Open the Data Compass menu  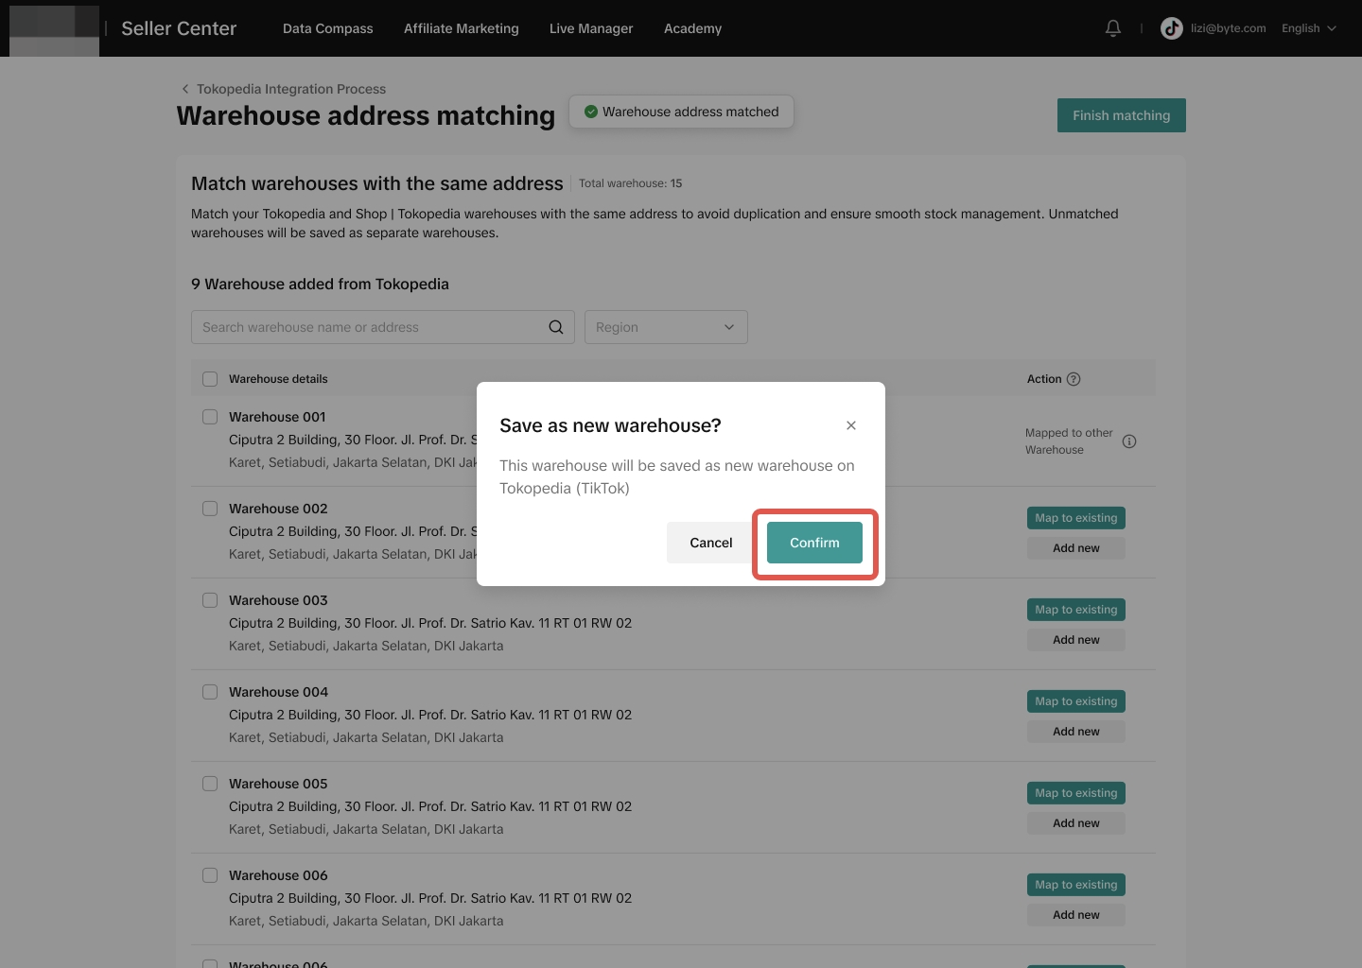click(x=327, y=28)
